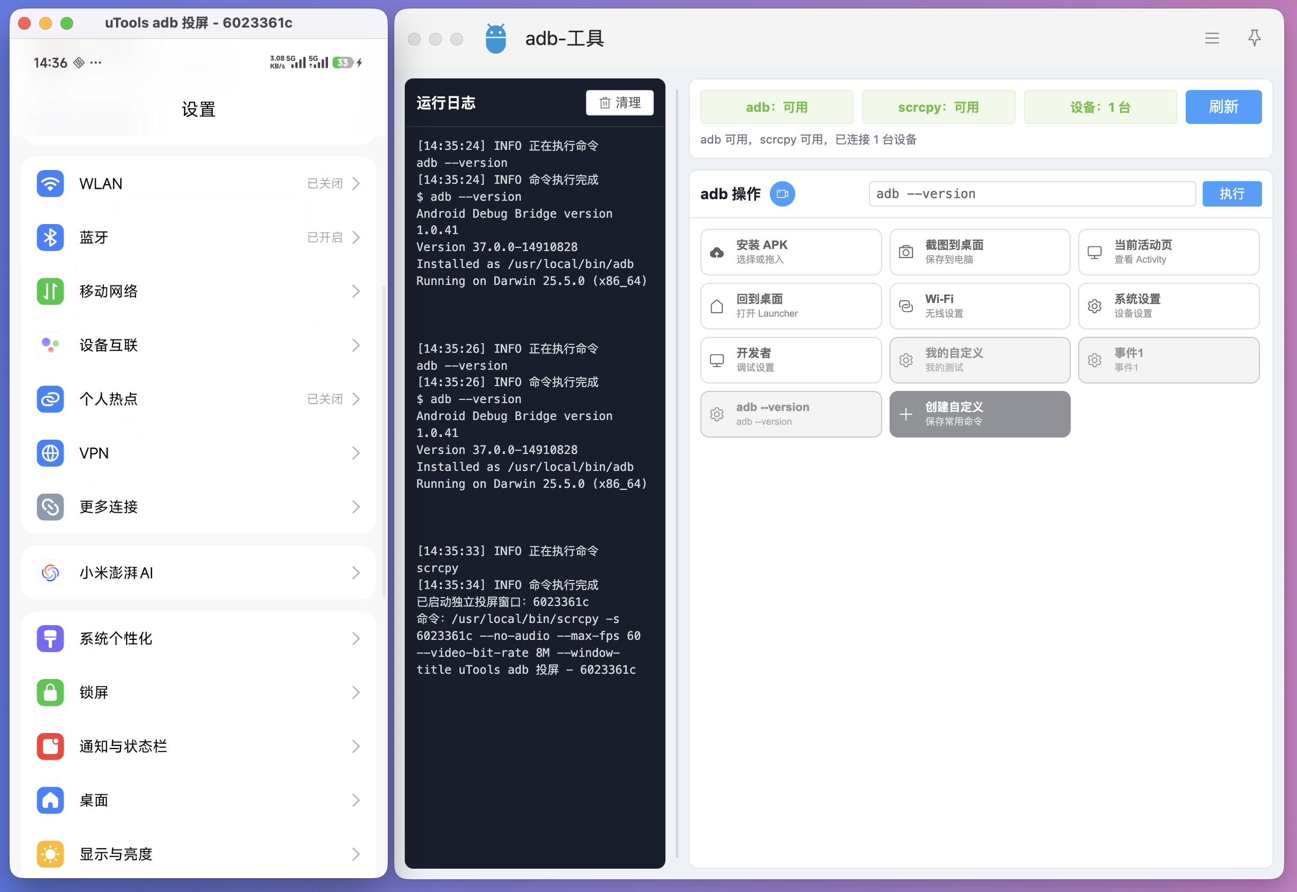Viewport: 1297px width, 892px height.
Task: Click the "adb 可用, scrcpy 可用, 已连接 1 台设备" status text
Action: pyautogui.click(x=809, y=140)
